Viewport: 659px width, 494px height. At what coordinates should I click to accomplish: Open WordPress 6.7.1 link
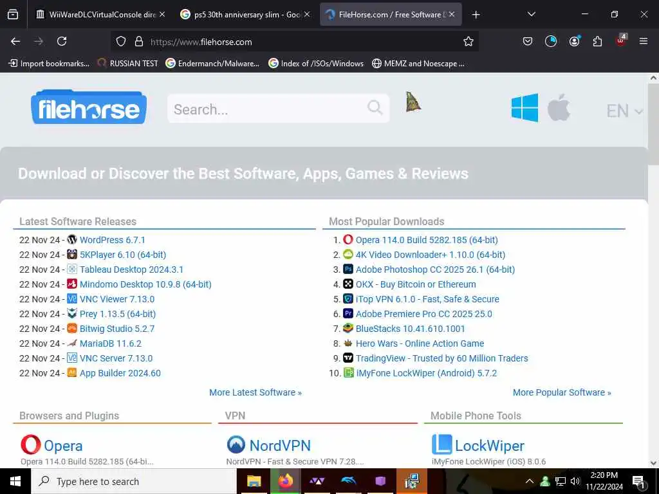112,240
